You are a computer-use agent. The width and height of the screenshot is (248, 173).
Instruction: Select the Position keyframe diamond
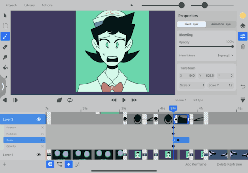(x=173, y=128)
